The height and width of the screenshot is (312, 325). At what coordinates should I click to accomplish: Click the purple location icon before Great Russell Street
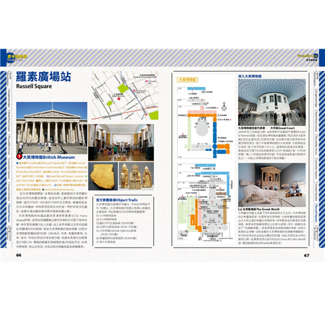click(x=47, y=176)
